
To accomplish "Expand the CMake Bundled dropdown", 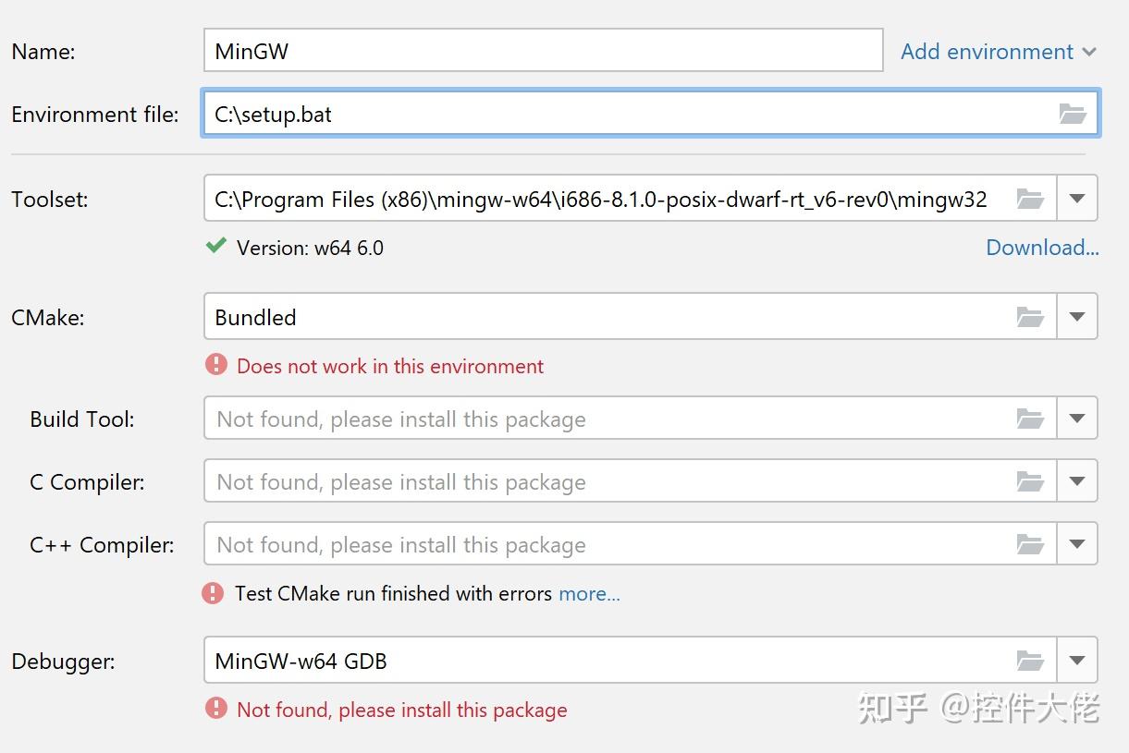I will click(1077, 316).
